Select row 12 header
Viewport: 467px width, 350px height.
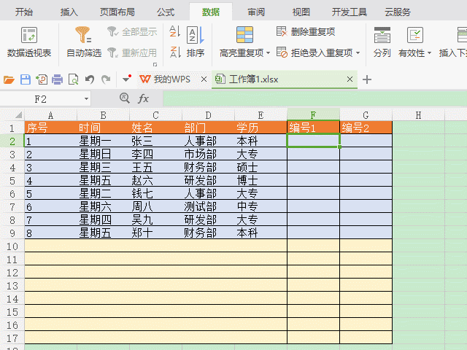tap(12, 272)
